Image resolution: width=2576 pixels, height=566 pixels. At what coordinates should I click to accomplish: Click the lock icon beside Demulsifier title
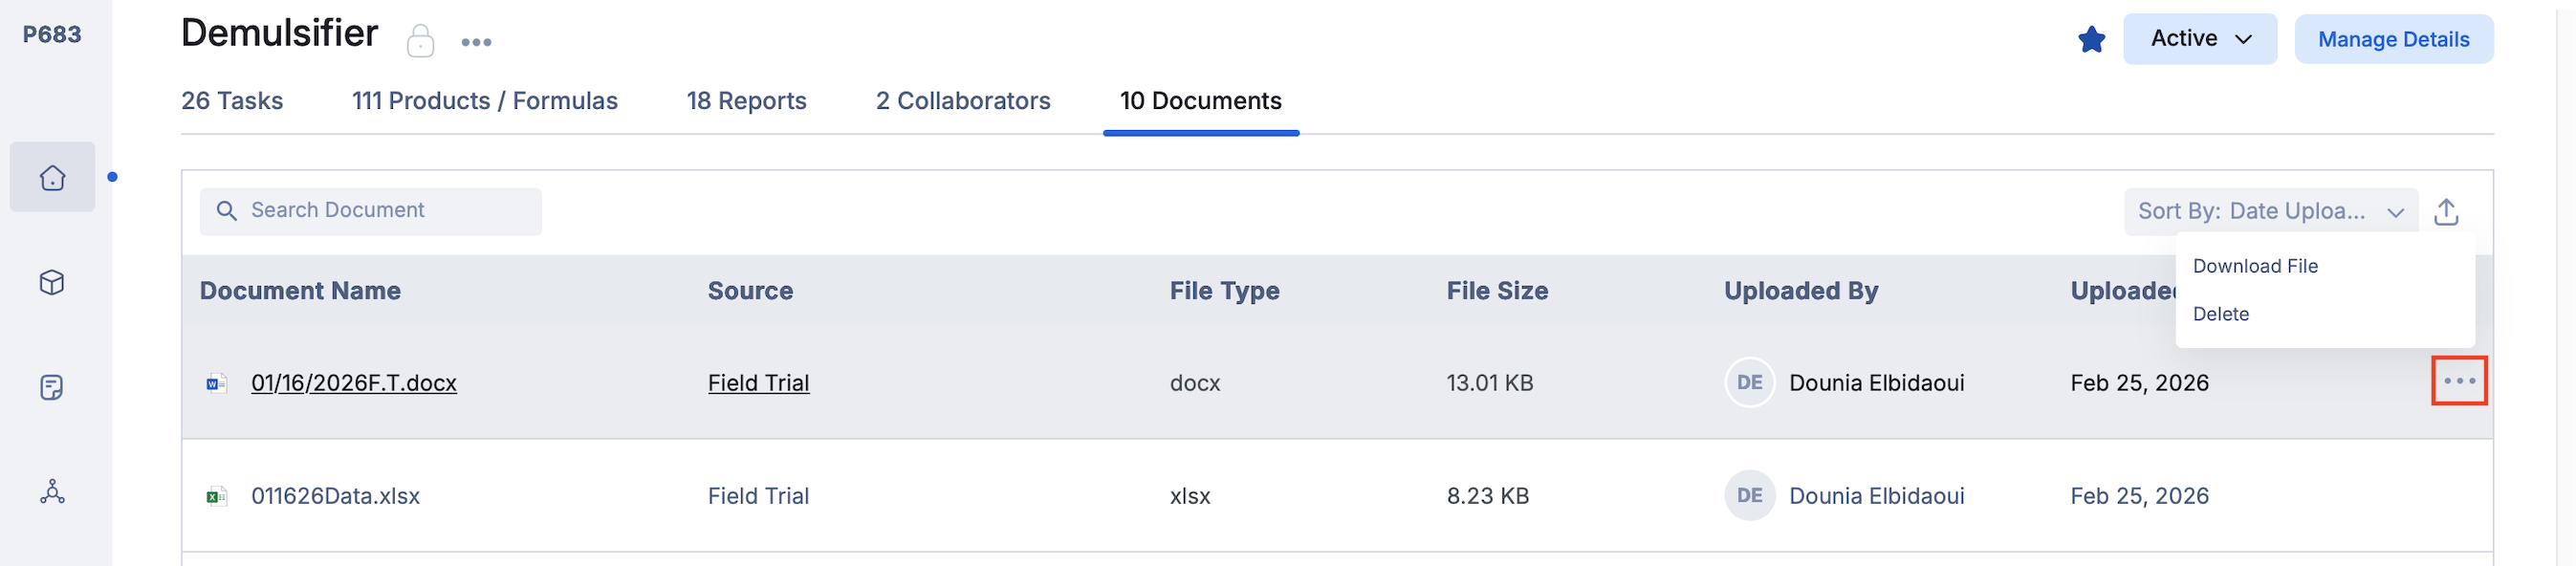[x=420, y=42]
